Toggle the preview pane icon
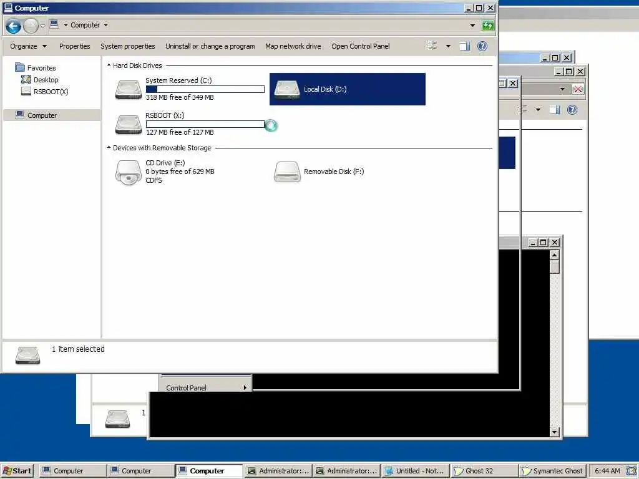This screenshot has height=479, width=639. point(464,46)
